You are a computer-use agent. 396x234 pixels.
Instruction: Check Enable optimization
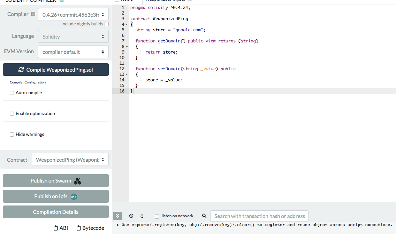[x=12, y=114]
